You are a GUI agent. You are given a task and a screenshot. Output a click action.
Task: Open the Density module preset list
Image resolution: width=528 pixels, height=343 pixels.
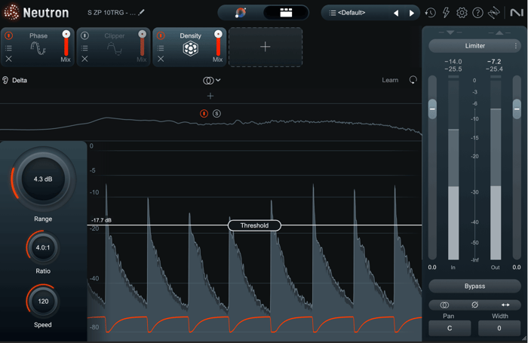(161, 47)
